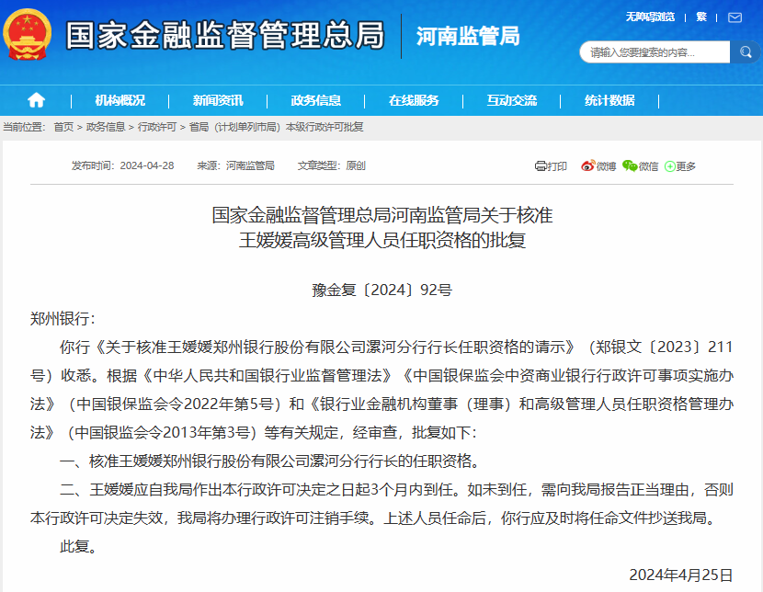Click 首页 in the breadcrumb

point(63,127)
